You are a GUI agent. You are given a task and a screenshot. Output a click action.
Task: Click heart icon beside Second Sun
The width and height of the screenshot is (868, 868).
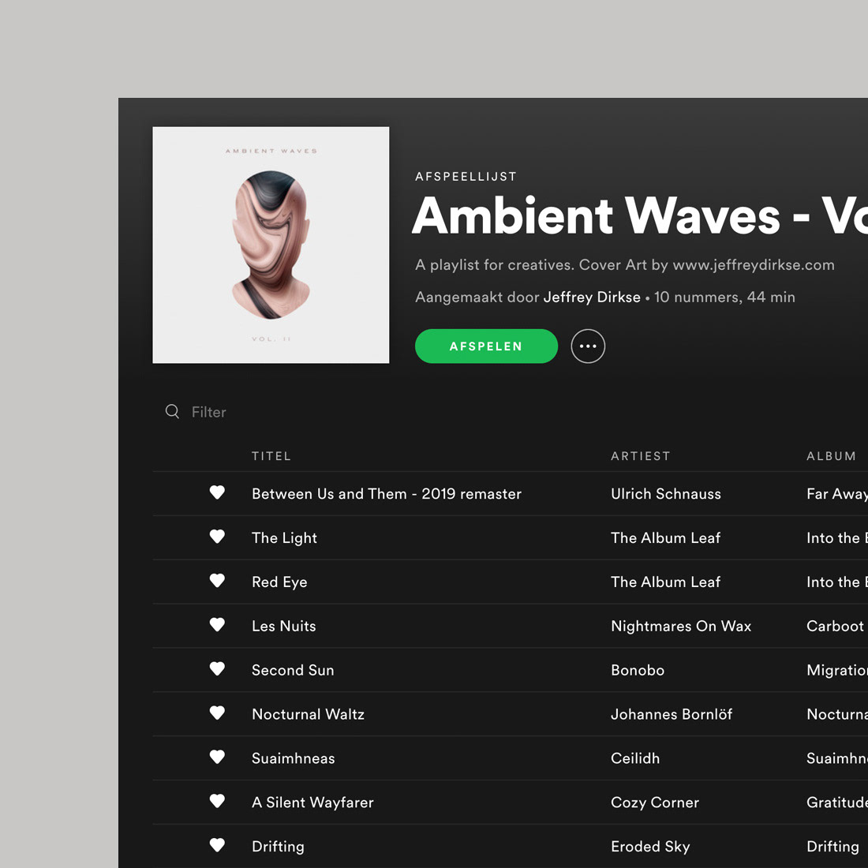[x=217, y=668]
